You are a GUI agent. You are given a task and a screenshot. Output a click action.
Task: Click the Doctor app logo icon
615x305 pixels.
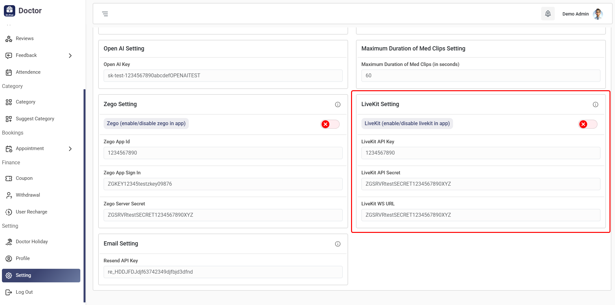(9, 11)
